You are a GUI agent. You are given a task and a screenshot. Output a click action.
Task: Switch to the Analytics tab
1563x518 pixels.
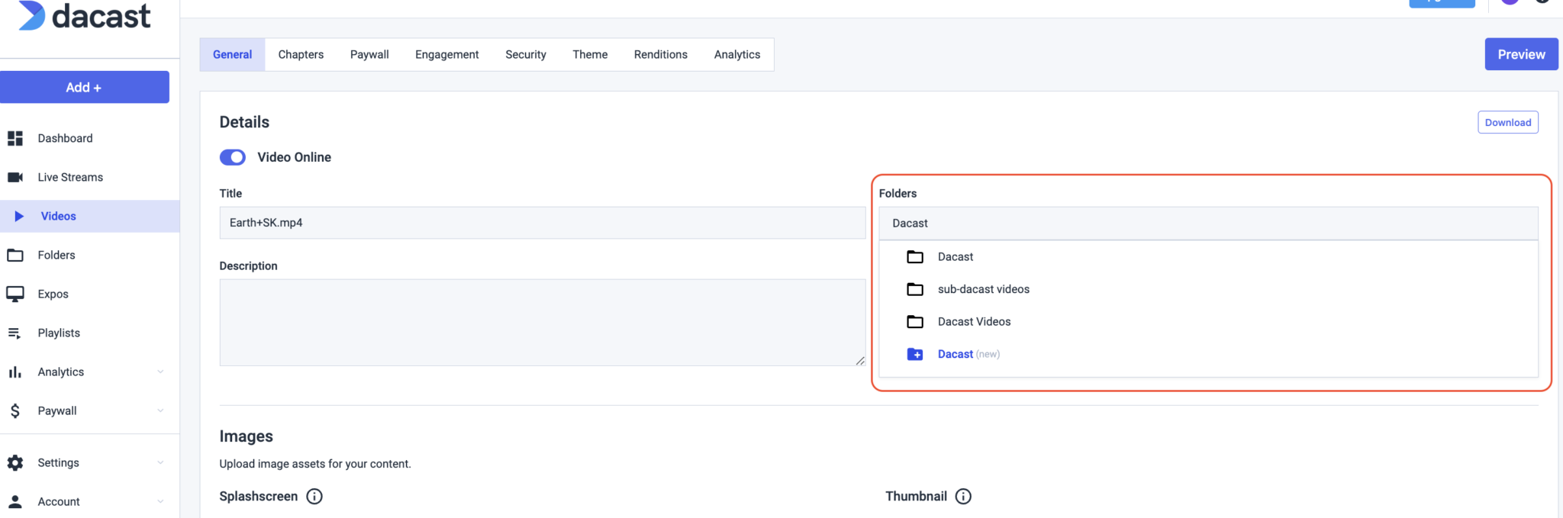point(737,54)
